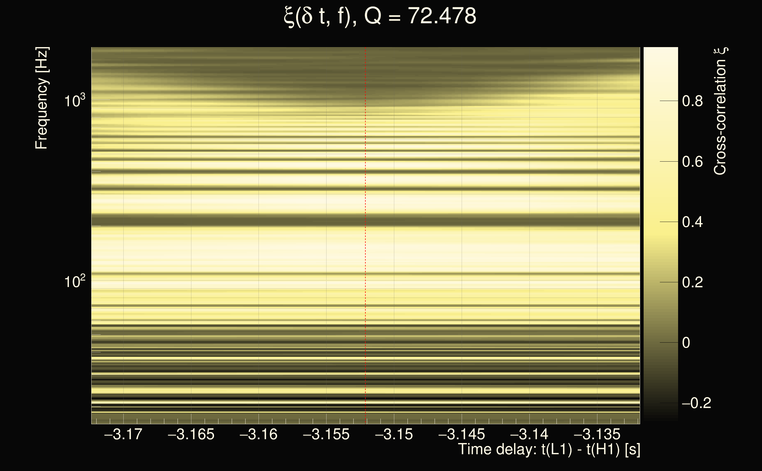Click the -3.15 x-axis tick label

click(x=394, y=434)
